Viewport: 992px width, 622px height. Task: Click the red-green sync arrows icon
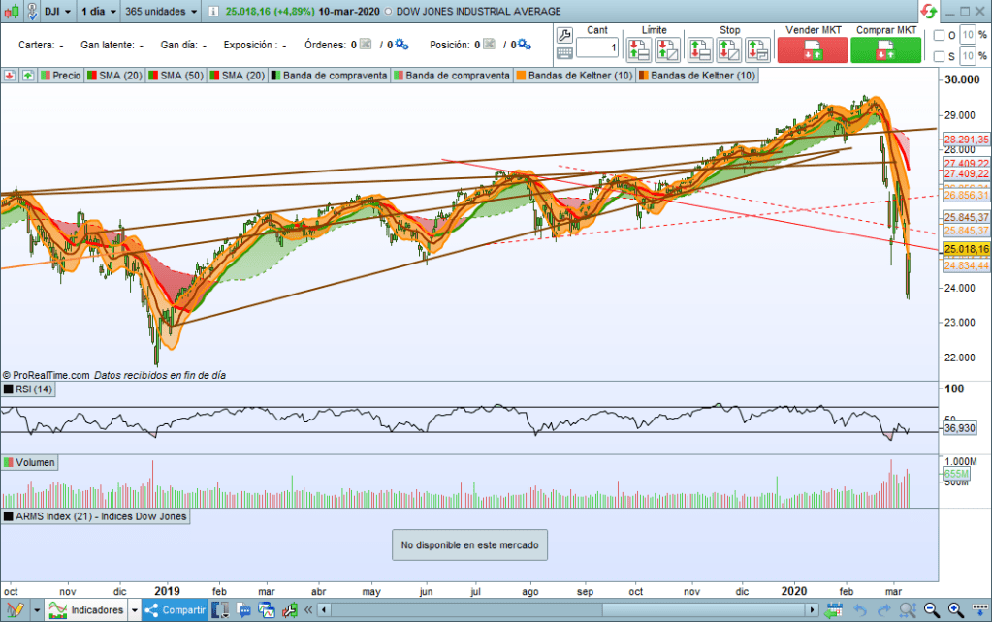(929, 11)
